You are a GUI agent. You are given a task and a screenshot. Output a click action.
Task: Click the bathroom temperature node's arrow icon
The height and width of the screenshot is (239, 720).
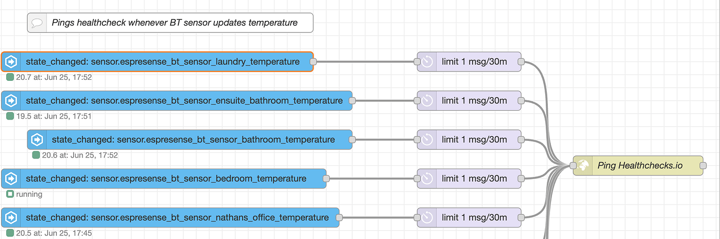click(x=37, y=140)
